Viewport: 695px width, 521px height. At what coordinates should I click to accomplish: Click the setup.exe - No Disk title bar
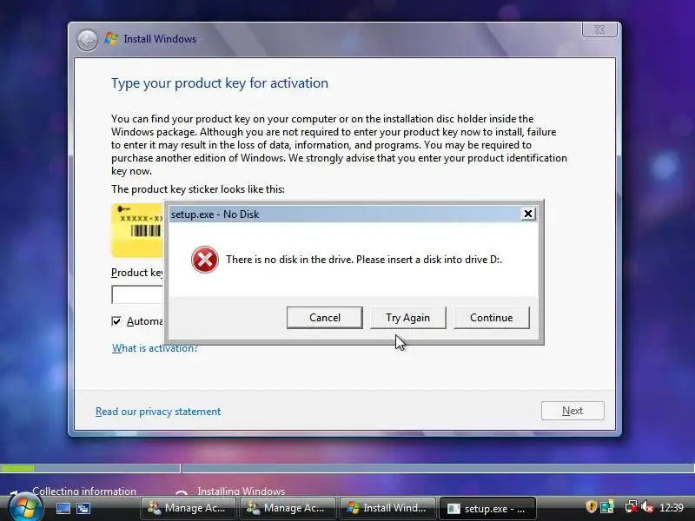346,214
